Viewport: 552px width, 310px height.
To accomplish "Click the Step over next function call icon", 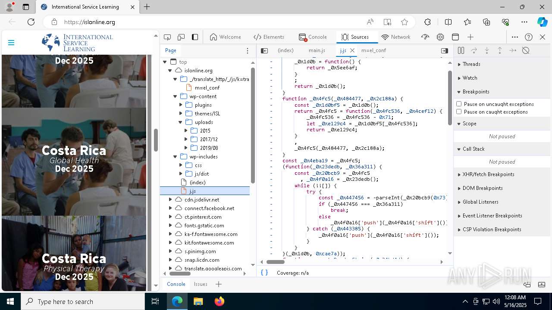I will (474, 50).
